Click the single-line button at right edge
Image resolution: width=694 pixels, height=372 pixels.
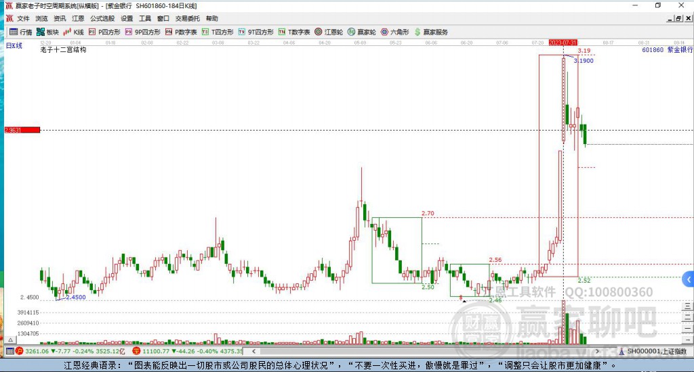687,328
